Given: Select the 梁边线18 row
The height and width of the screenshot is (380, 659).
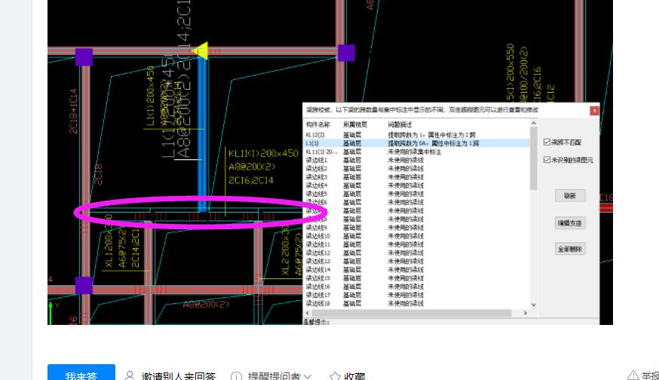Looking at the screenshot, I should pyautogui.click(x=416, y=303).
